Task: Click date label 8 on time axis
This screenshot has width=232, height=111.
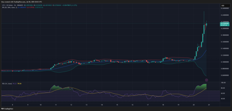Action: [x=12, y=105]
